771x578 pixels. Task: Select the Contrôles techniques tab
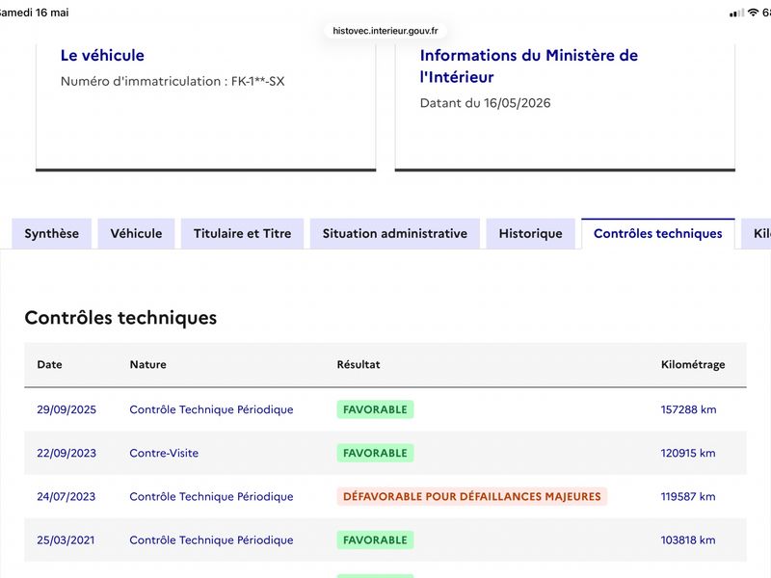tap(658, 233)
